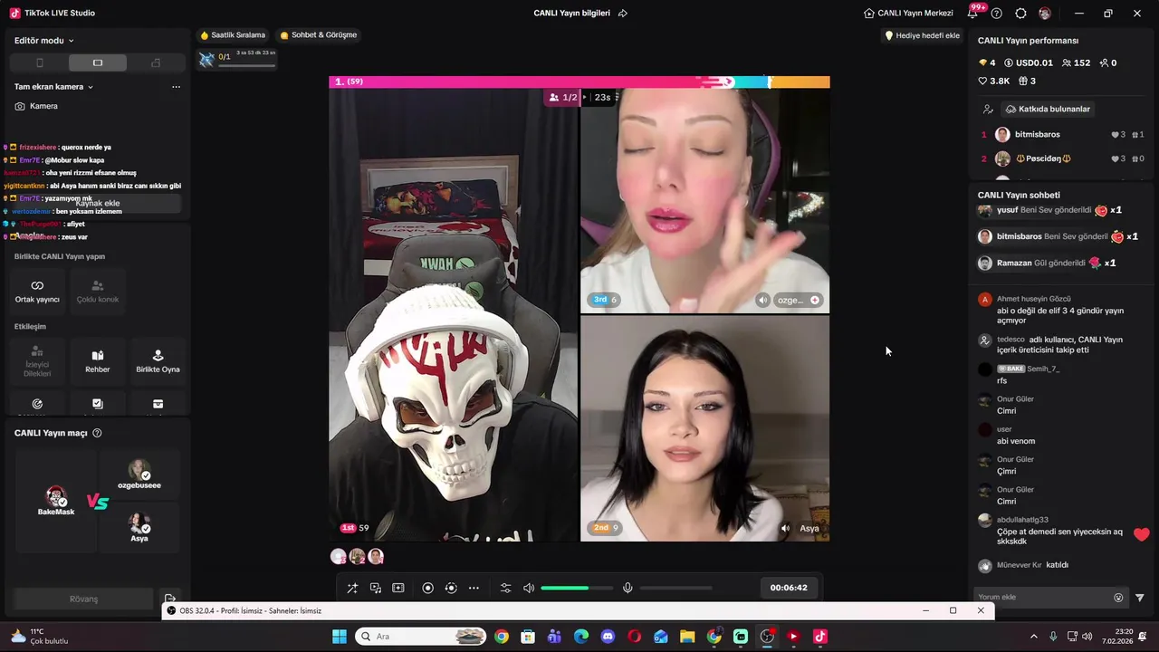Open CANLI Yayın bilgileri
This screenshot has width=1159, height=652.
click(x=571, y=14)
